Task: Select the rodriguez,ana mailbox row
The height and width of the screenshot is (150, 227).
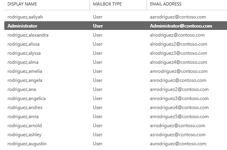Action: point(116,89)
